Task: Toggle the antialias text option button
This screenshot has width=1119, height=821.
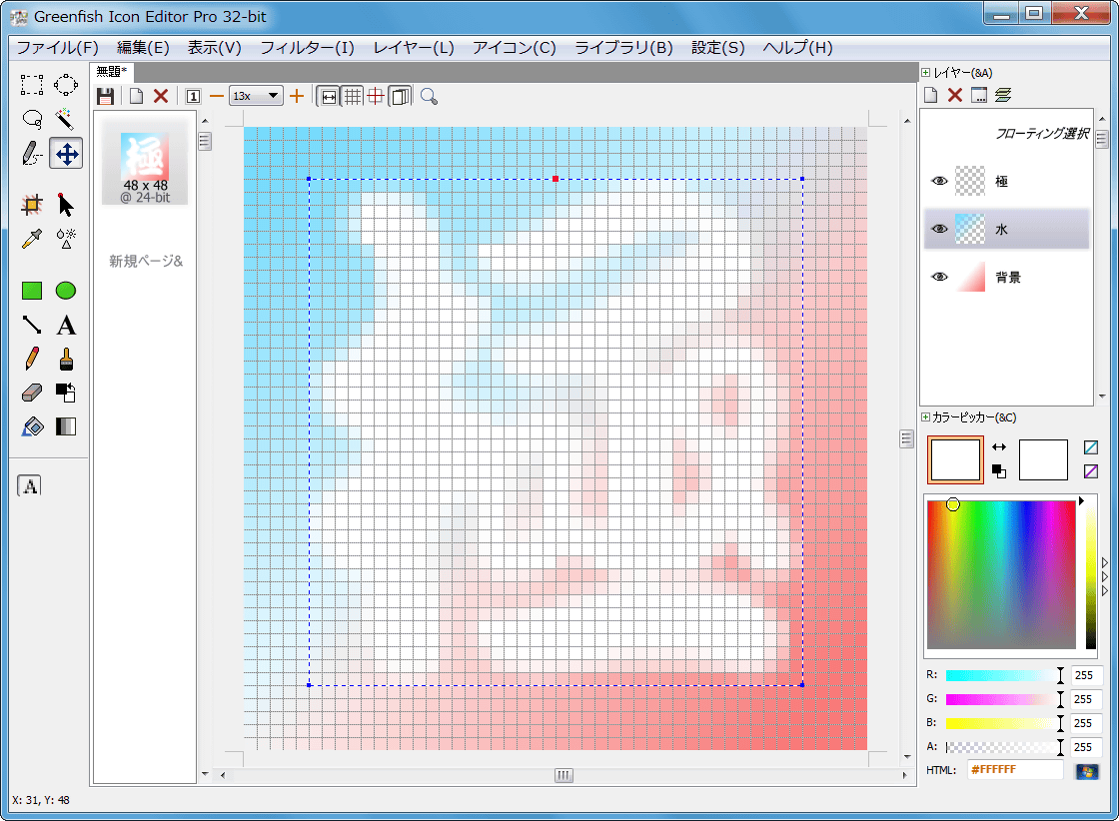Action: 29,485
